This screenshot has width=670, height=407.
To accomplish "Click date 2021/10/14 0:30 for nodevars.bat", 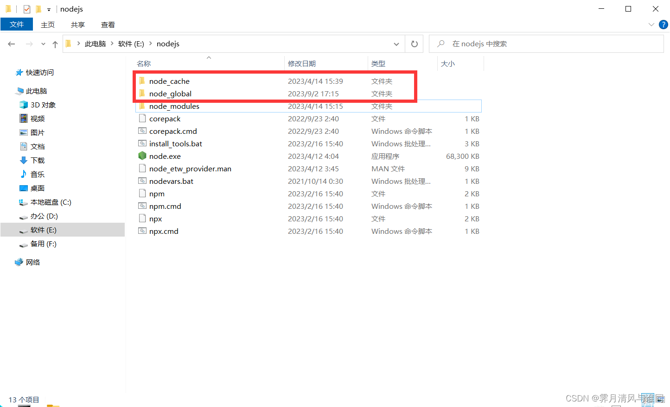I will (315, 181).
